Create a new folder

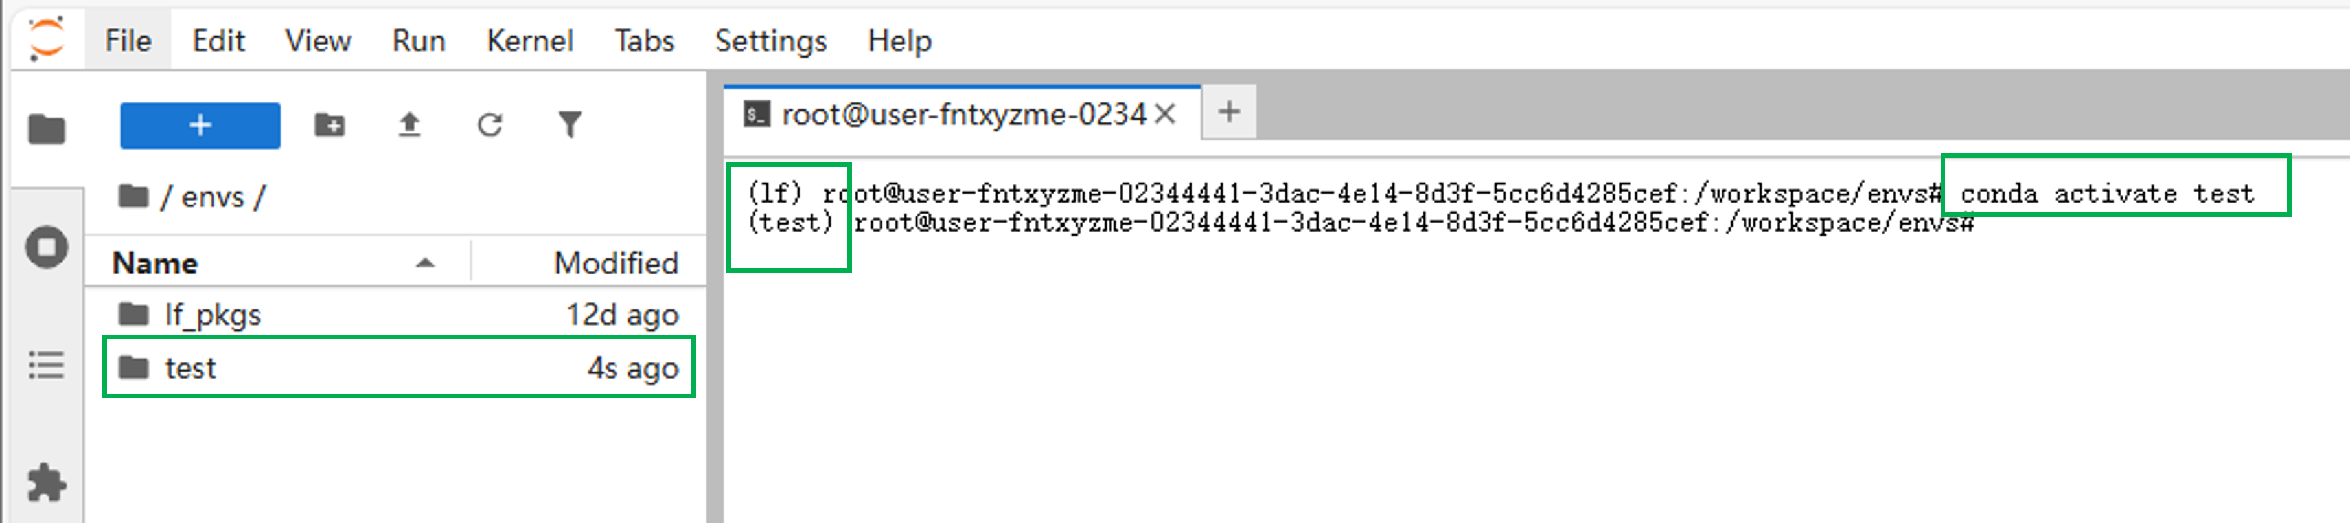click(x=329, y=125)
